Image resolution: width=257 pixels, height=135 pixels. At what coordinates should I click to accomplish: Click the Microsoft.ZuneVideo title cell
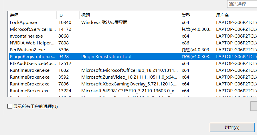point(129,77)
